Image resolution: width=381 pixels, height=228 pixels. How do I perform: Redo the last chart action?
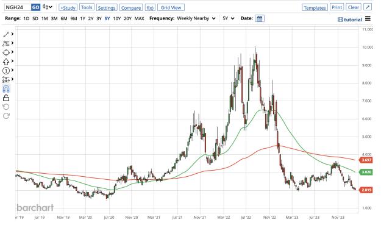[x=6, y=116]
